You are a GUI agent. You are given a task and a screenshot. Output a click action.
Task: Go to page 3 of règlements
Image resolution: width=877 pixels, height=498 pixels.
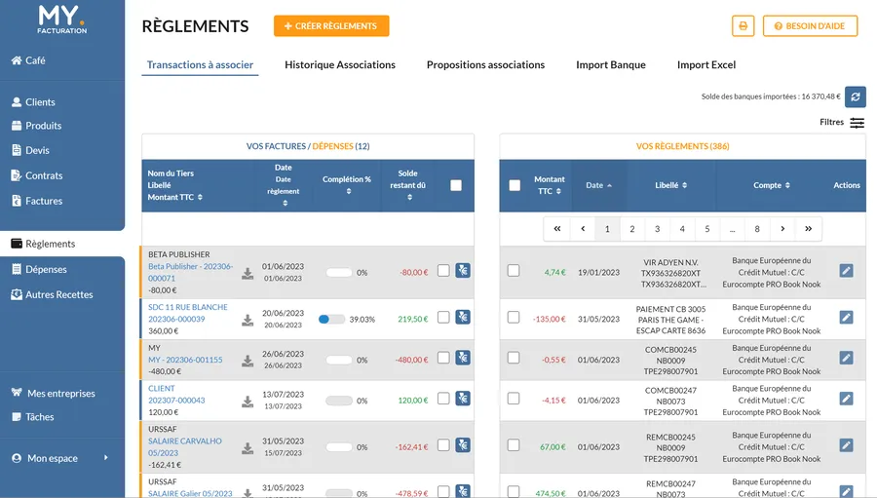tap(657, 229)
